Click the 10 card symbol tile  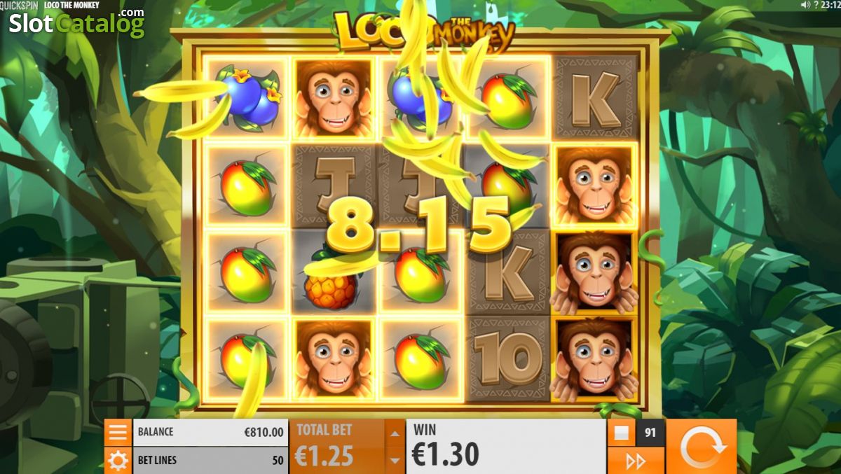507,358
